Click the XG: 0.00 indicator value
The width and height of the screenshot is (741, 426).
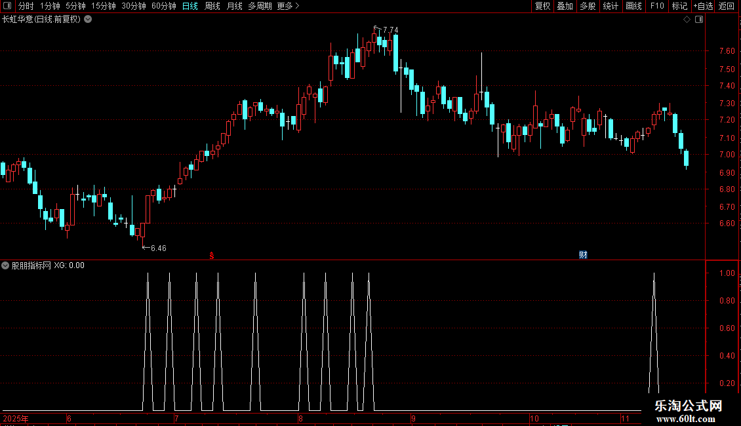click(x=69, y=265)
